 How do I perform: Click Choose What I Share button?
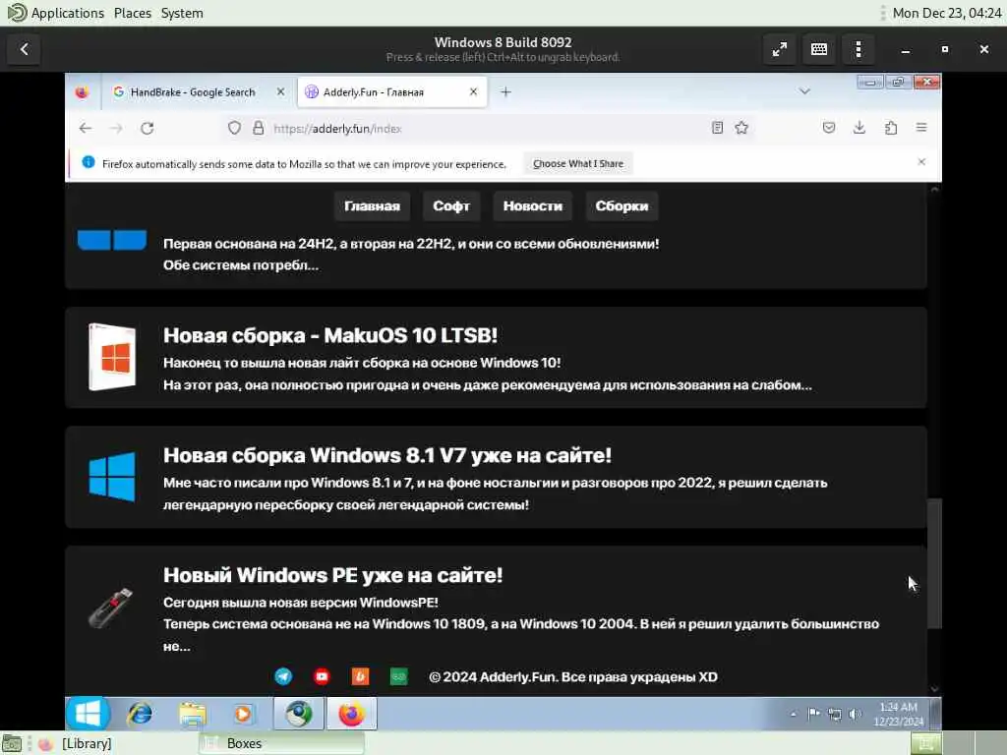(x=578, y=164)
